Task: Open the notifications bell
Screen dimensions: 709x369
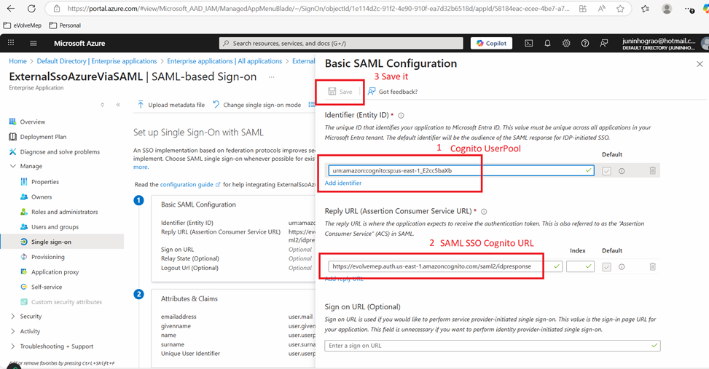Action: [x=547, y=44]
